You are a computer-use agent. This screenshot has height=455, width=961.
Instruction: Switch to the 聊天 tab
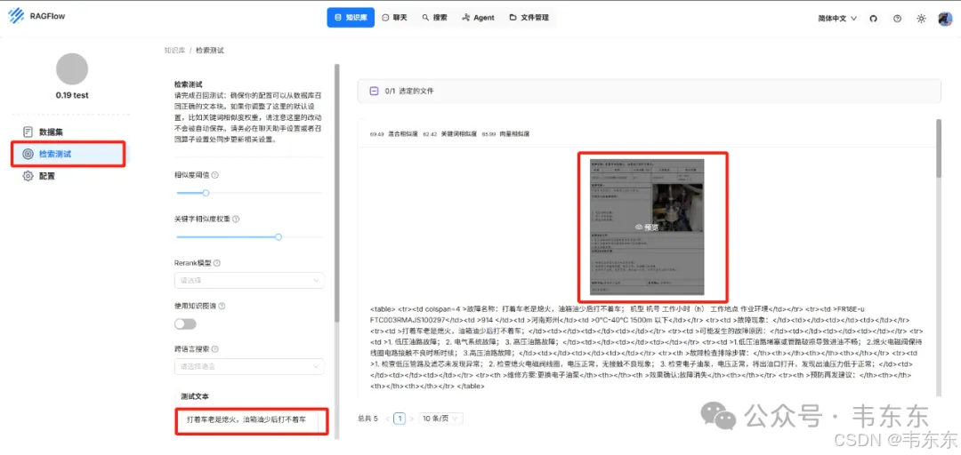394,18
